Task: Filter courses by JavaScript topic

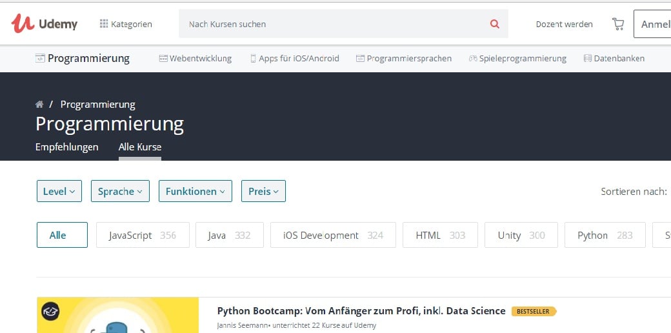Action: (143, 236)
